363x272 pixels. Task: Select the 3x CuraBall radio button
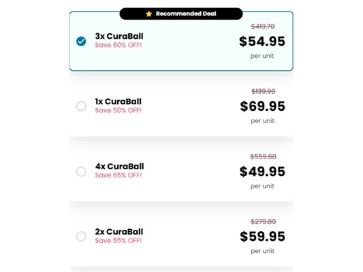tap(81, 41)
